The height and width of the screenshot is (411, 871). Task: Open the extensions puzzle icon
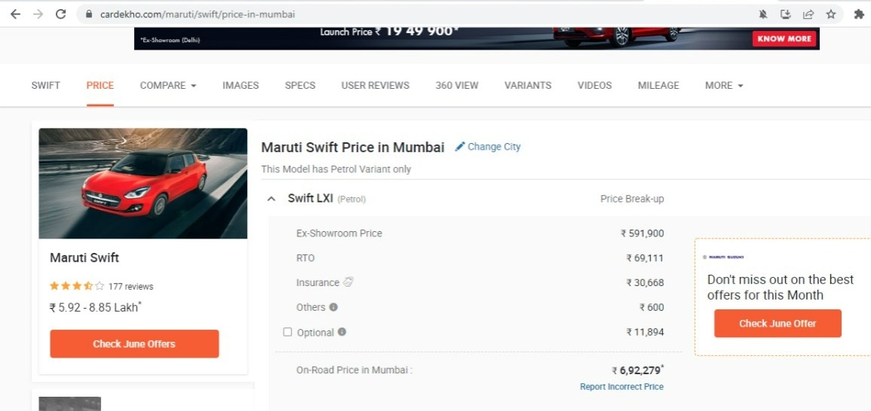pos(858,14)
